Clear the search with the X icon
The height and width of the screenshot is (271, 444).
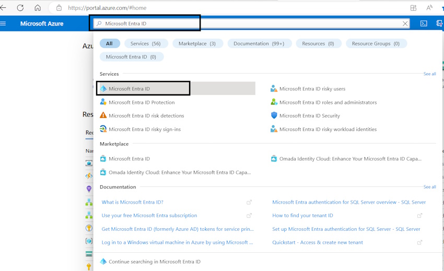pyautogui.click(x=405, y=23)
